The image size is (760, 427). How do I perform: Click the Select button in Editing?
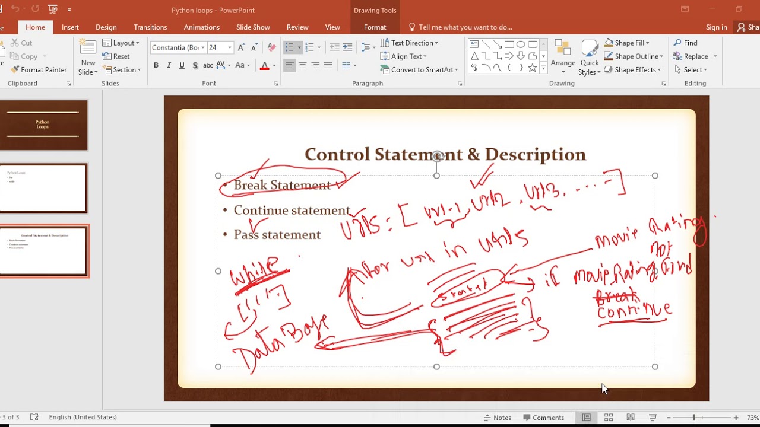pyautogui.click(x=691, y=69)
